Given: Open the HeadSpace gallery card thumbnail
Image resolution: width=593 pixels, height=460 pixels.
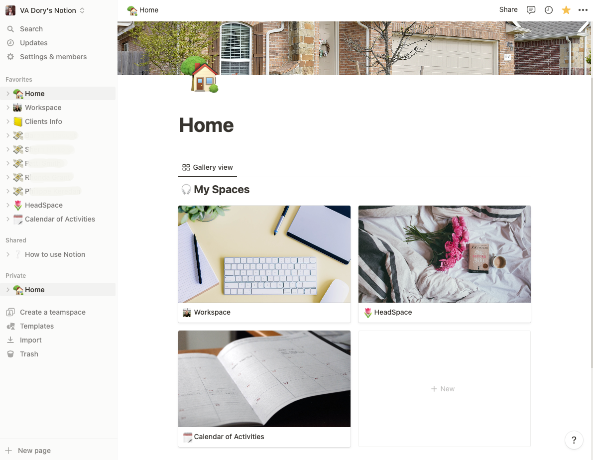Looking at the screenshot, I should (444, 254).
